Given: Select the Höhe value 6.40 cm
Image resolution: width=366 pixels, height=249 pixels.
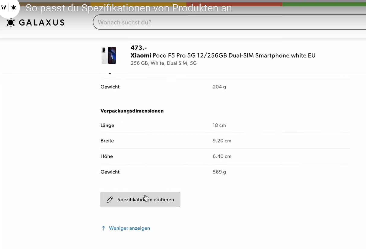Looking at the screenshot, I should (222, 156).
